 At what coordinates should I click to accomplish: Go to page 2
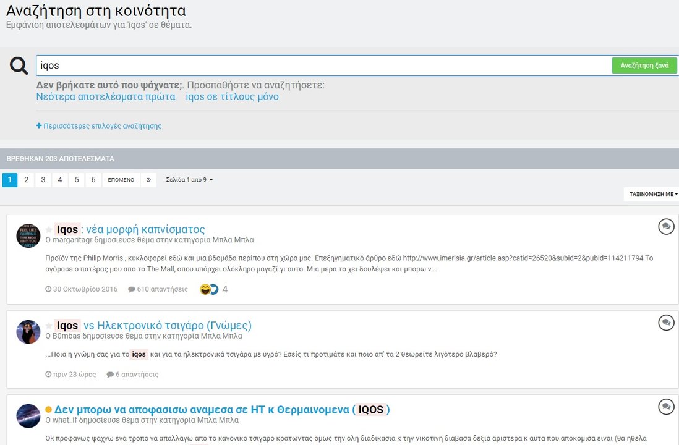pos(27,180)
